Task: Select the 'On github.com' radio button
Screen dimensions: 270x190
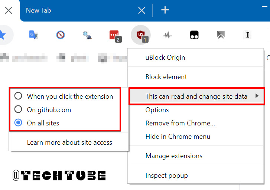Action: (x=18, y=110)
